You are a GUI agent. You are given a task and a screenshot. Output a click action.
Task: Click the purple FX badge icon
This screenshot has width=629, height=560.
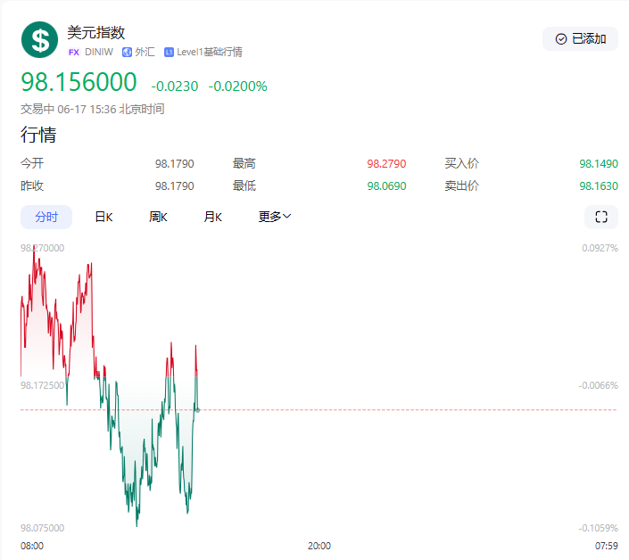74,53
